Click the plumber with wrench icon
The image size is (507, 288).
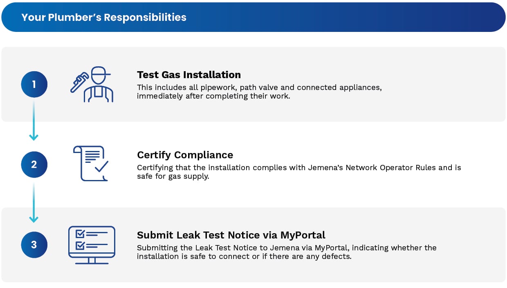point(92,84)
